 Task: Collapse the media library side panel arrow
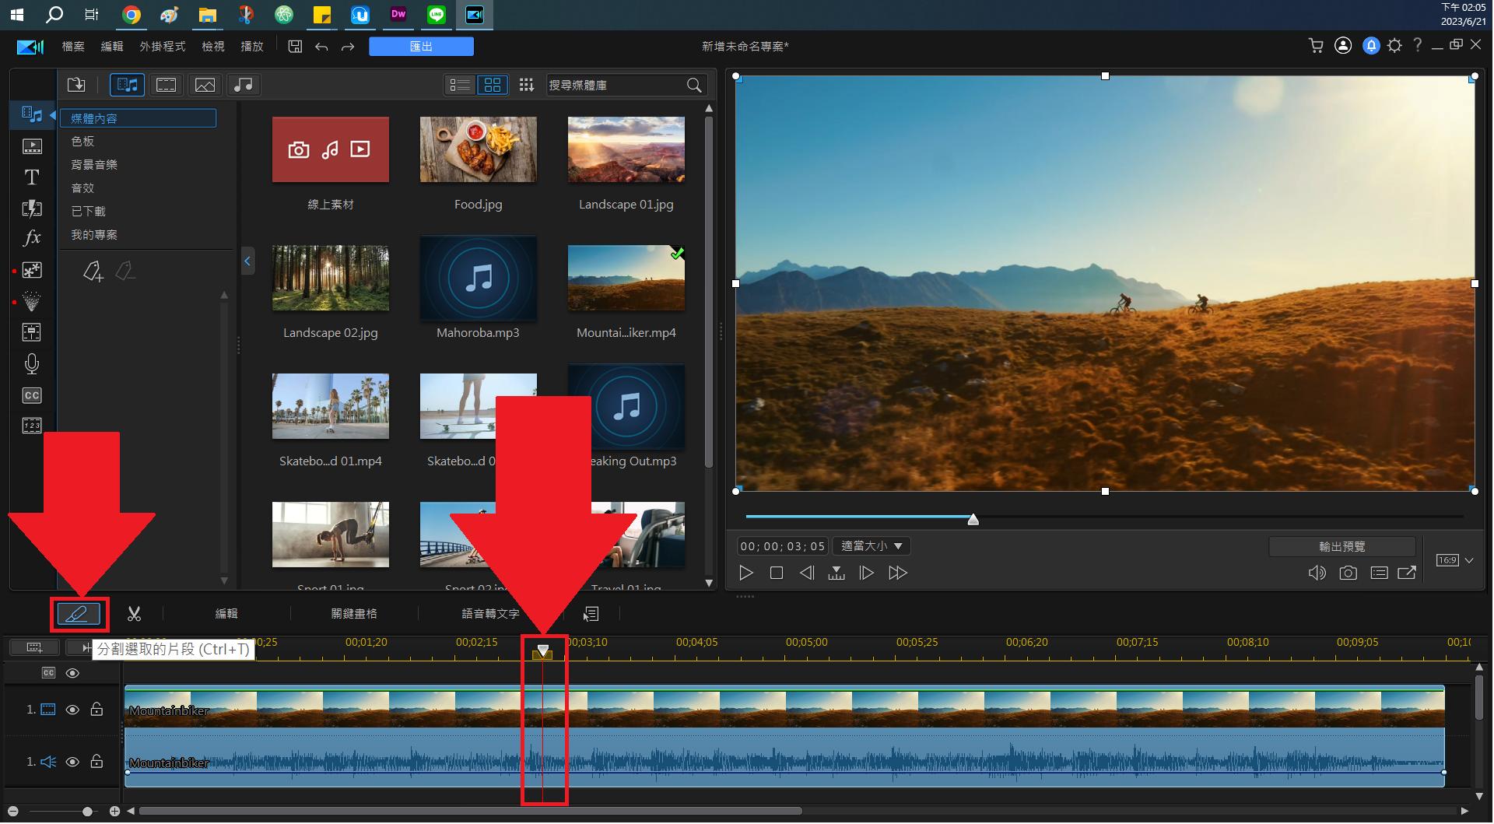click(247, 261)
